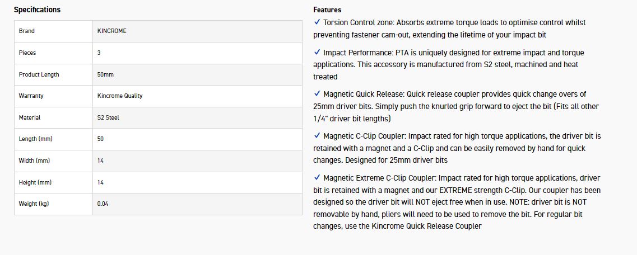Select the KINCROME brand value cell
This screenshot has height=255, width=637.
(112, 31)
